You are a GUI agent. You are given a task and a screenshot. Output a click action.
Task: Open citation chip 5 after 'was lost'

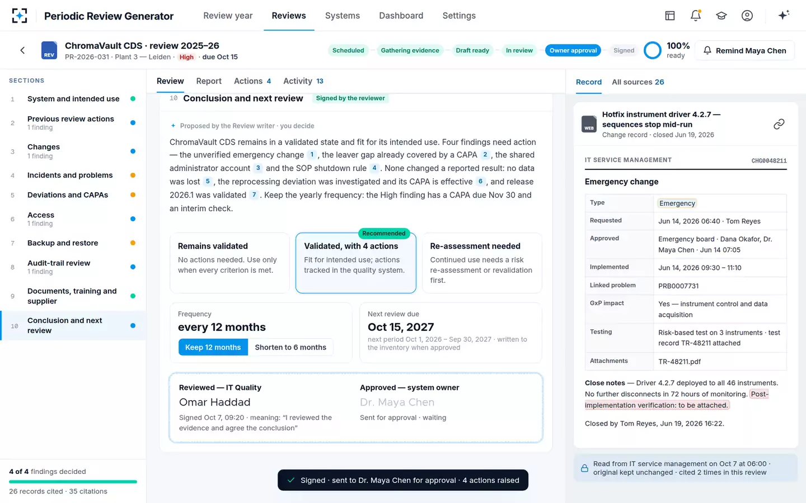[208, 182]
